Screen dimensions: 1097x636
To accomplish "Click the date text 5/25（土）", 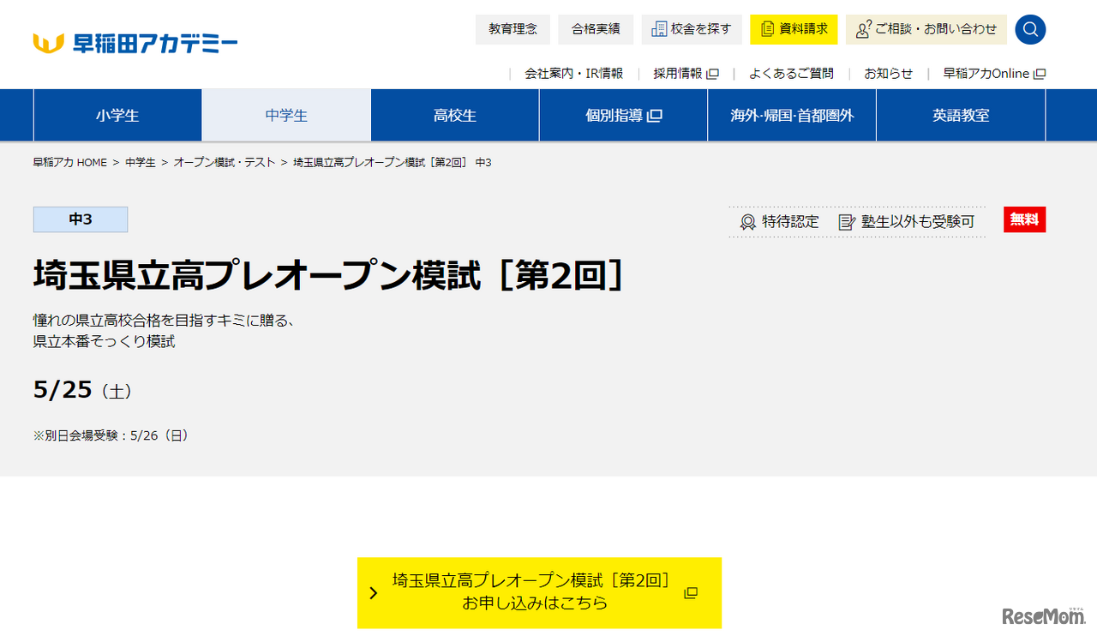I will pyautogui.click(x=83, y=390).
